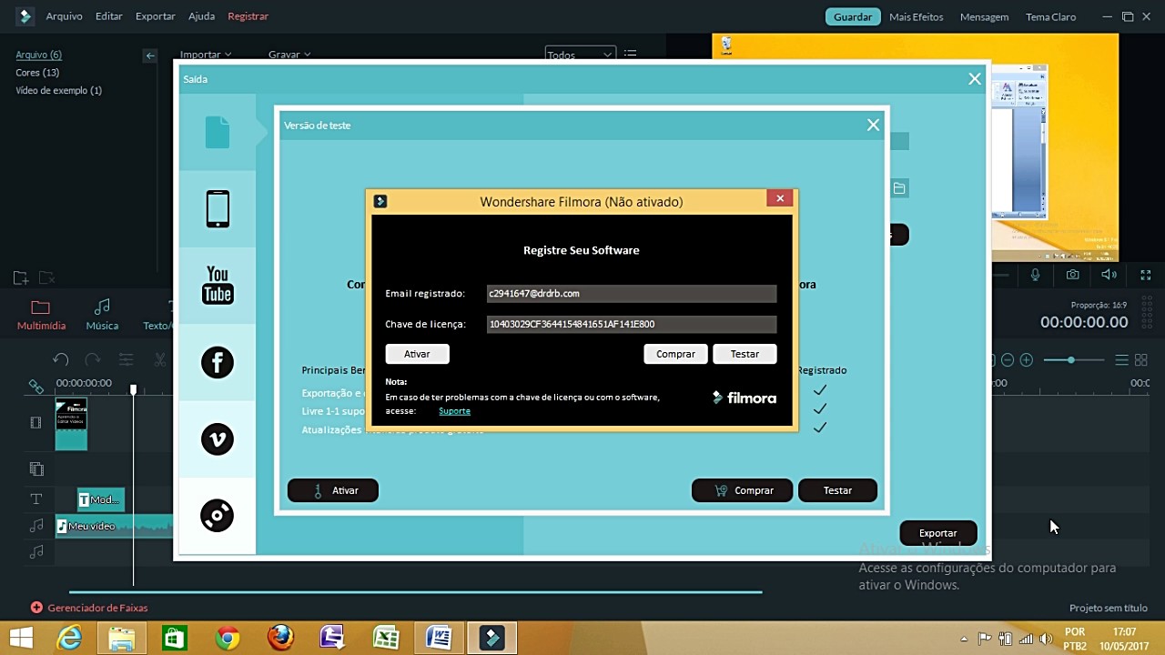Select the file format icon in Saída sidebar

coord(218,133)
